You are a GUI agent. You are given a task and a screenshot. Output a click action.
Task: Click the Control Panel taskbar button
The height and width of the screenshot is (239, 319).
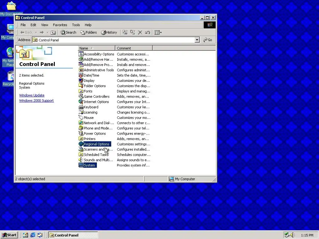[73, 235]
